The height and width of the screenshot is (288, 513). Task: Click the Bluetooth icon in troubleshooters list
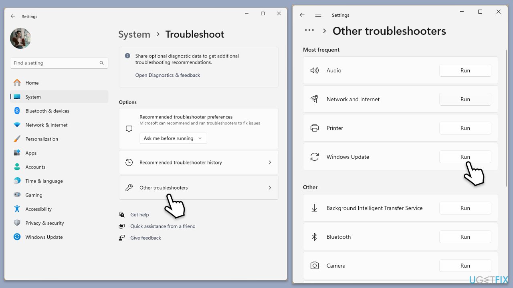click(x=315, y=237)
